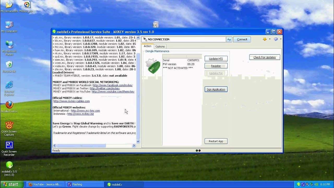Click the Serial value C0858FE1

tap(193, 60)
